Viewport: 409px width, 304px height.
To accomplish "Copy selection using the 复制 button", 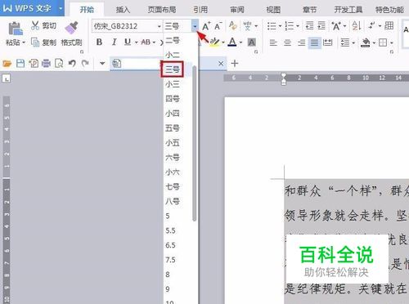I will [x=43, y=42].
